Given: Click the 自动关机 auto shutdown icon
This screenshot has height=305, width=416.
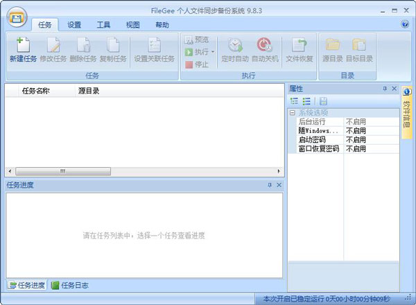Looking at the screenshot, I should (264, 46).
